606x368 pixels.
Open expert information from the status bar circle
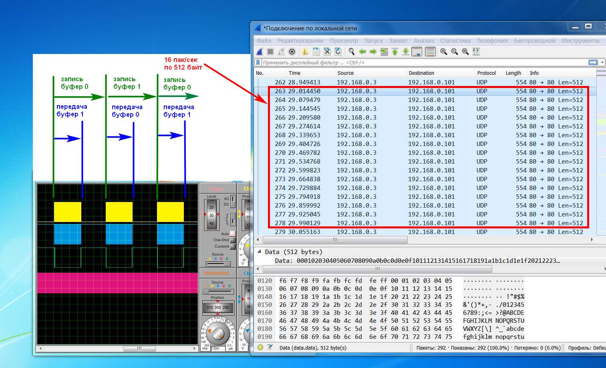[260, 347]
